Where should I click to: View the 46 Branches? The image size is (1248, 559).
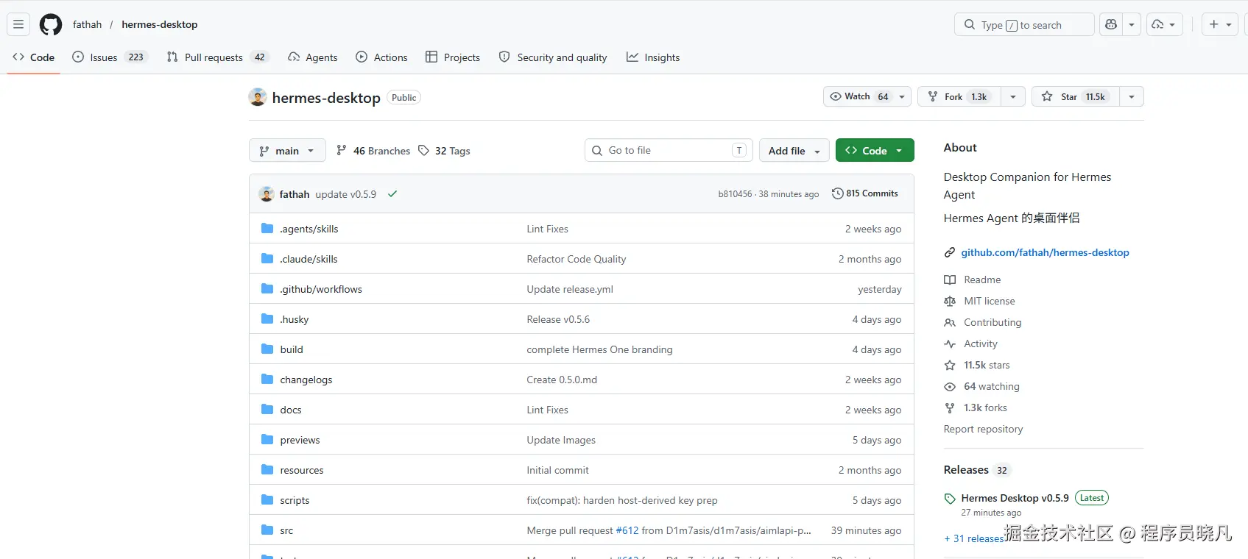point(373,150)
